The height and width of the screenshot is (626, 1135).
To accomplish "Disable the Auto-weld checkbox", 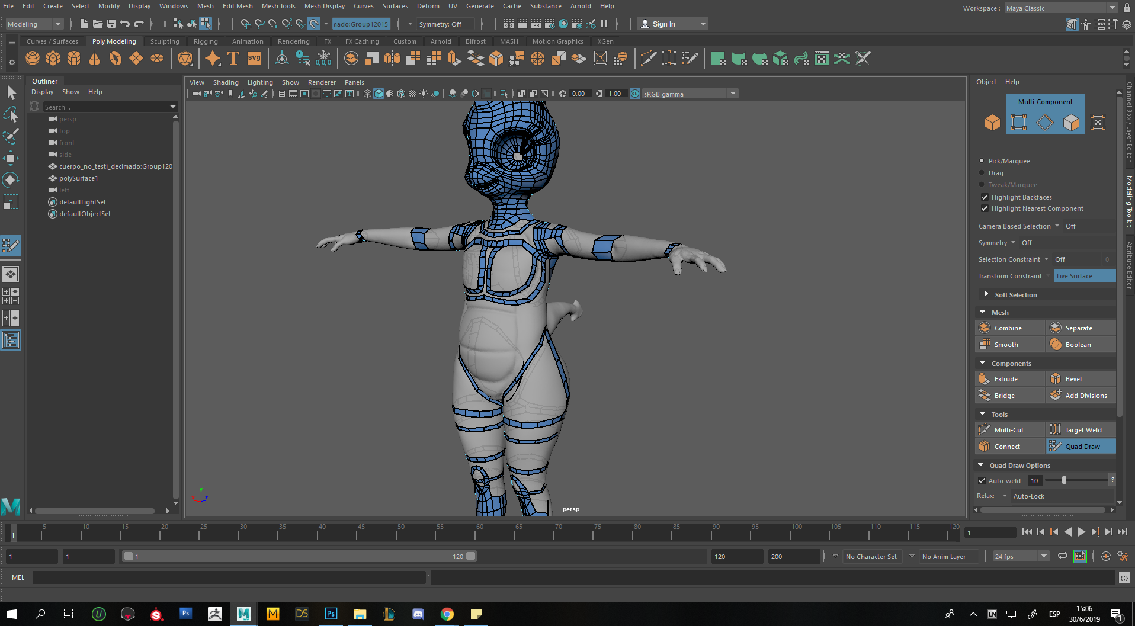I will point(982,481).
